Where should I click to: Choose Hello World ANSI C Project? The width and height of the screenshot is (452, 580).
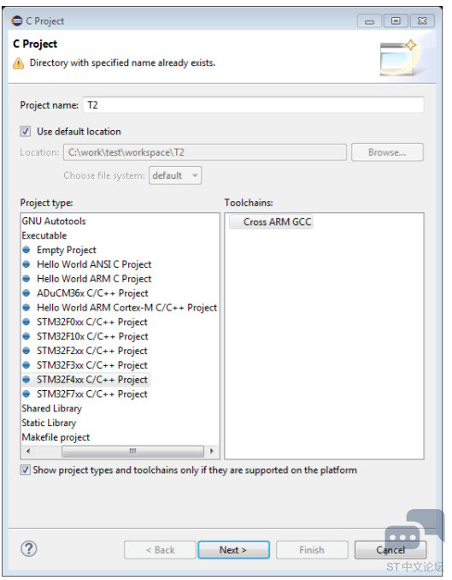coord(94,264)
